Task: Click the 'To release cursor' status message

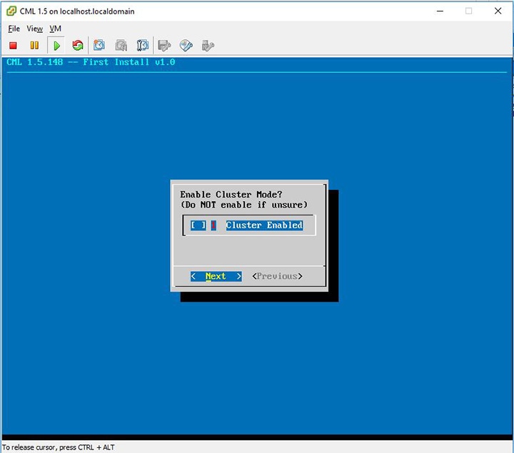Action: 59,447
